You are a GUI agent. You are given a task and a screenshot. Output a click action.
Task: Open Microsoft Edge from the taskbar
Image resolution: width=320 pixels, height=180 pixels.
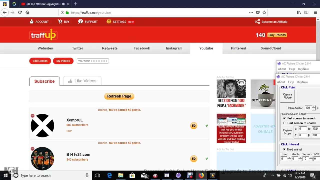click(109, 175)
